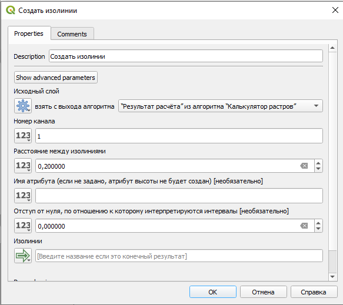The image size is (343, 305).
Task: Click the 123 icon beside Расстояние между изолиниями
Action: tap(23, 166)
